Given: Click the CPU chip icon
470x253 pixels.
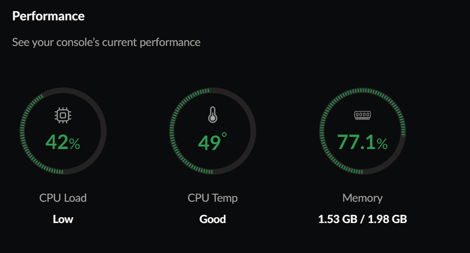Looking at the screenshot, I should pos(63,115).
